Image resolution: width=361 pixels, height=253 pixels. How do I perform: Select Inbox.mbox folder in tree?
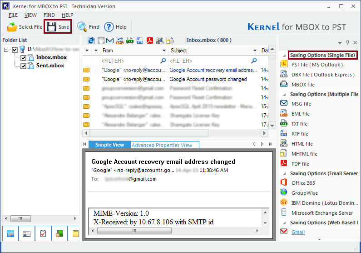tap(51, 57)
